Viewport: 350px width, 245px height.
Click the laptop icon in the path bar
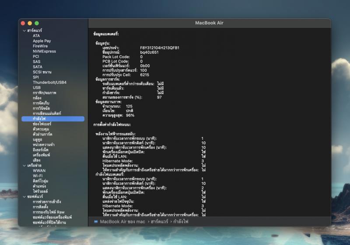pos(96,221)
